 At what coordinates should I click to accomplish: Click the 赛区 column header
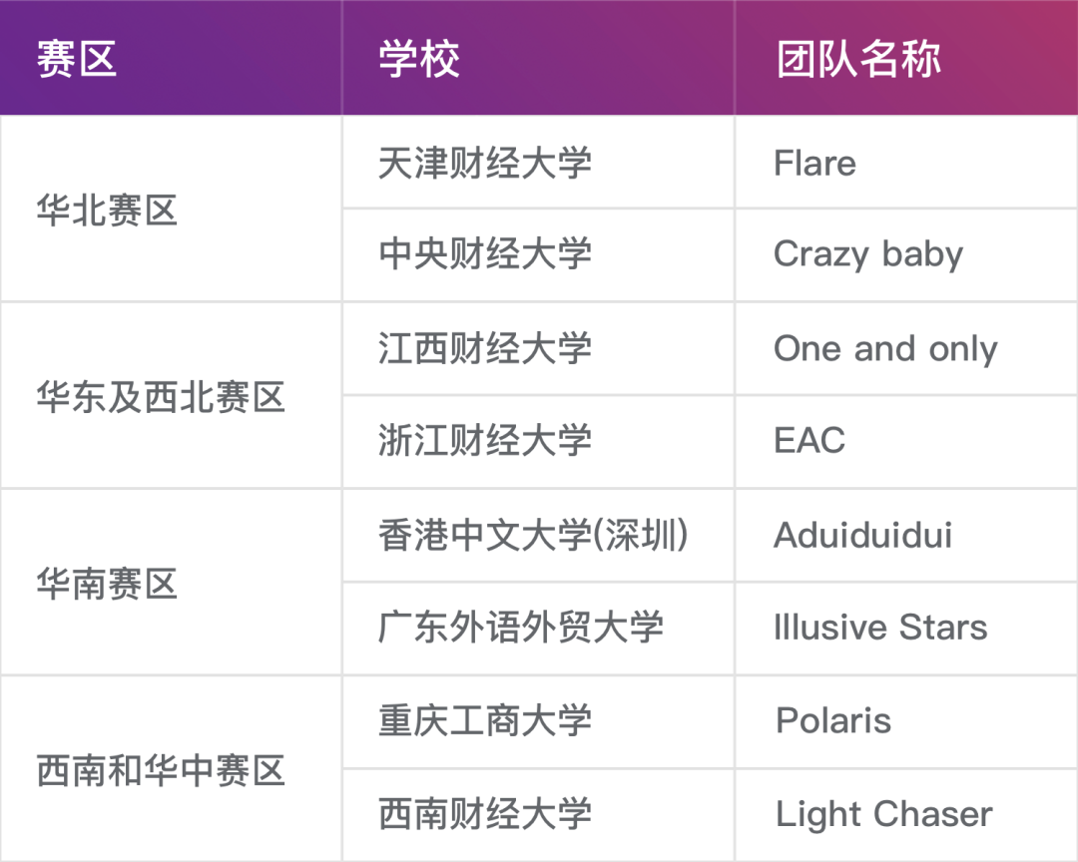171,57
